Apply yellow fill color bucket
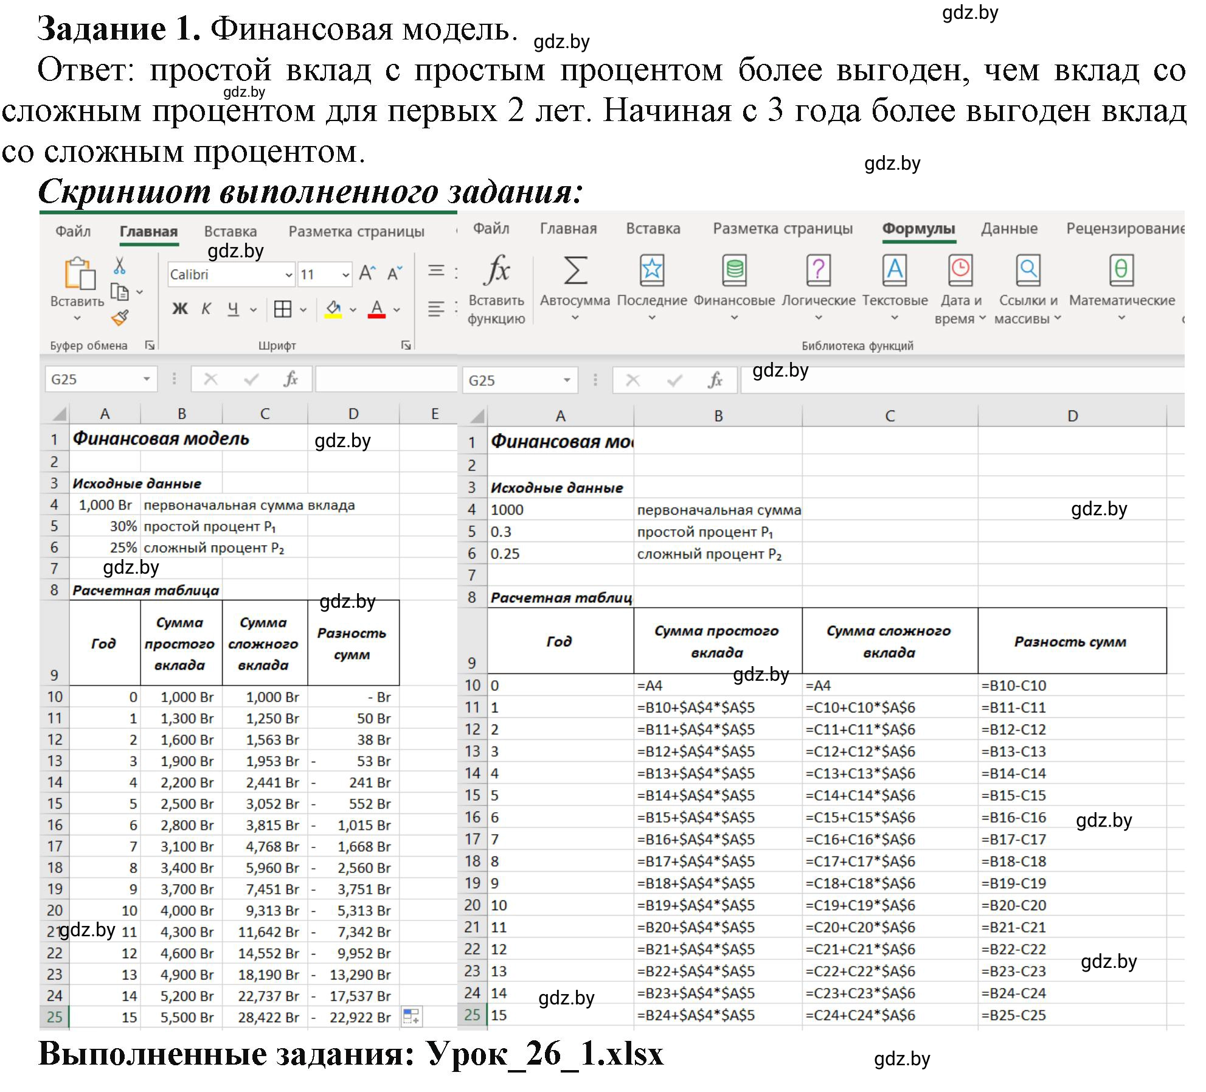Viewport: 1206px width, 1092px height. [333, 309]
